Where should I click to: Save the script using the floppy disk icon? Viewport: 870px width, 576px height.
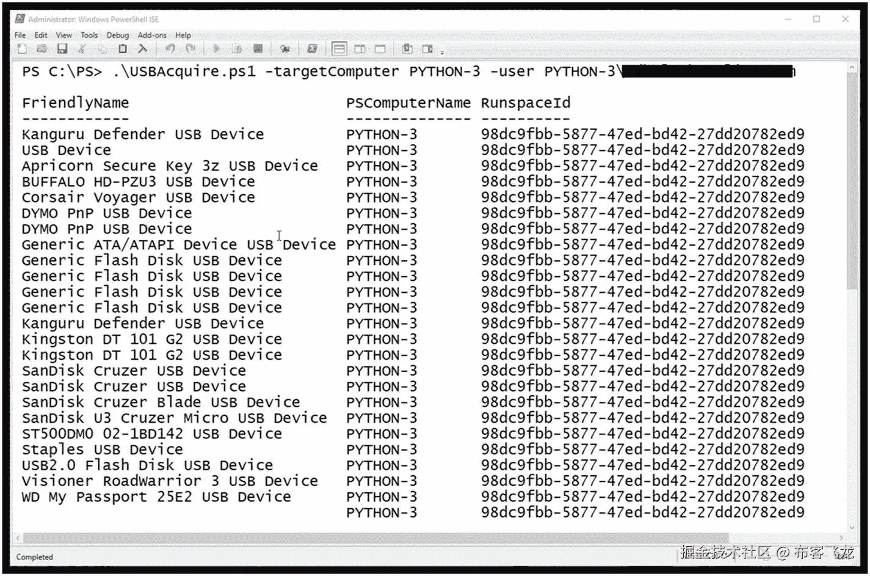(x=62, y=49)
